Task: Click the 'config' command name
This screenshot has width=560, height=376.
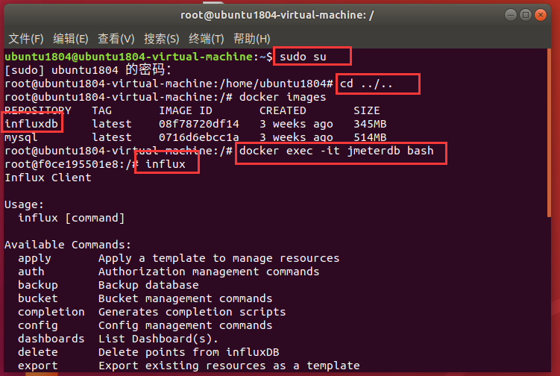Action: pyautogui.click(x=38, y=325)
